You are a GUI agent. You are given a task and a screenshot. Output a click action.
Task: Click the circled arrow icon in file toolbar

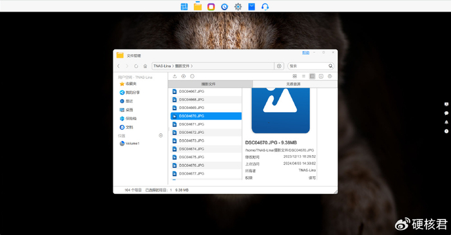point(184,76)
